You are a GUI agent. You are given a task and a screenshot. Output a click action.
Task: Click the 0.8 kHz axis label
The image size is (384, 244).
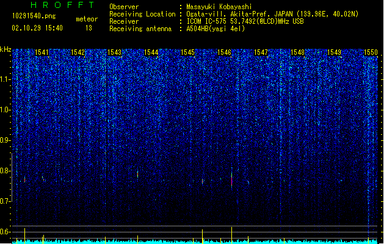[5, 171]
